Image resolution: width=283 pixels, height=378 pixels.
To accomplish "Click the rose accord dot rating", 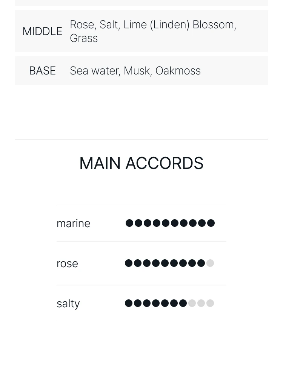I will point(169,263).
